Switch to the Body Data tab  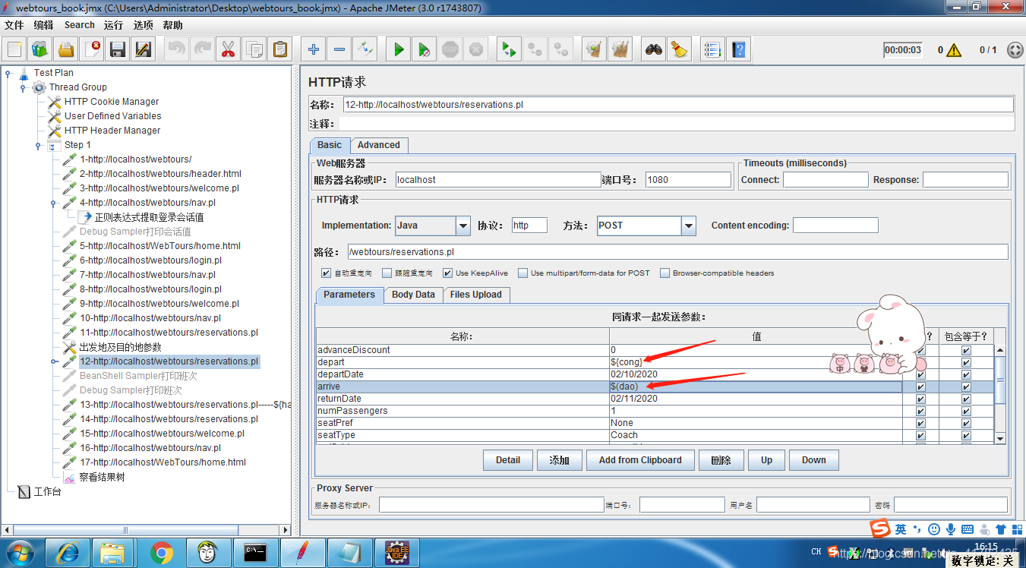(413, 295)
